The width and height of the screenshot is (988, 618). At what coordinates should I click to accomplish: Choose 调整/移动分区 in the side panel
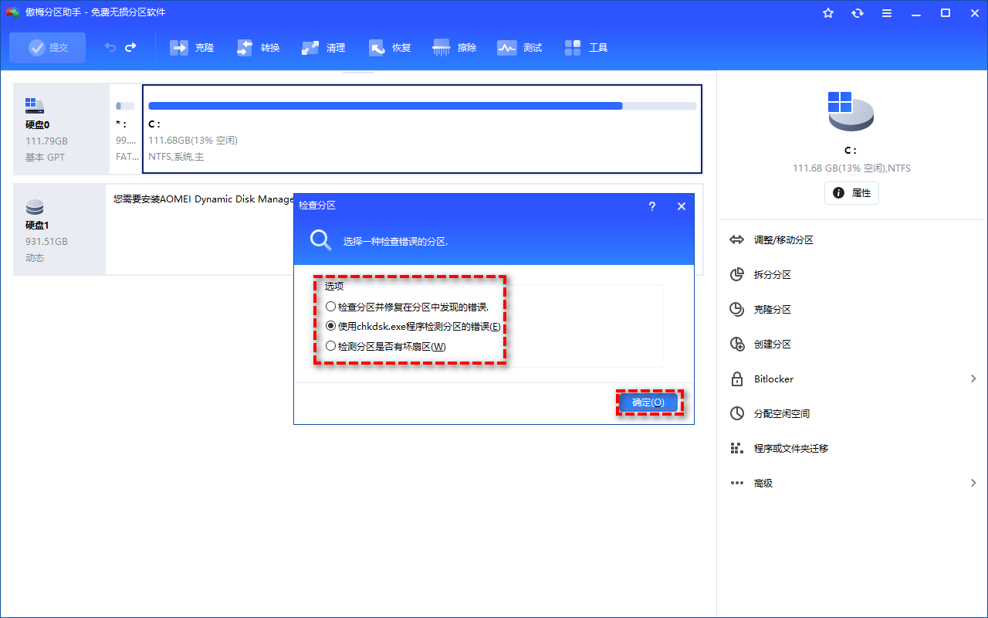coord(783,240)
